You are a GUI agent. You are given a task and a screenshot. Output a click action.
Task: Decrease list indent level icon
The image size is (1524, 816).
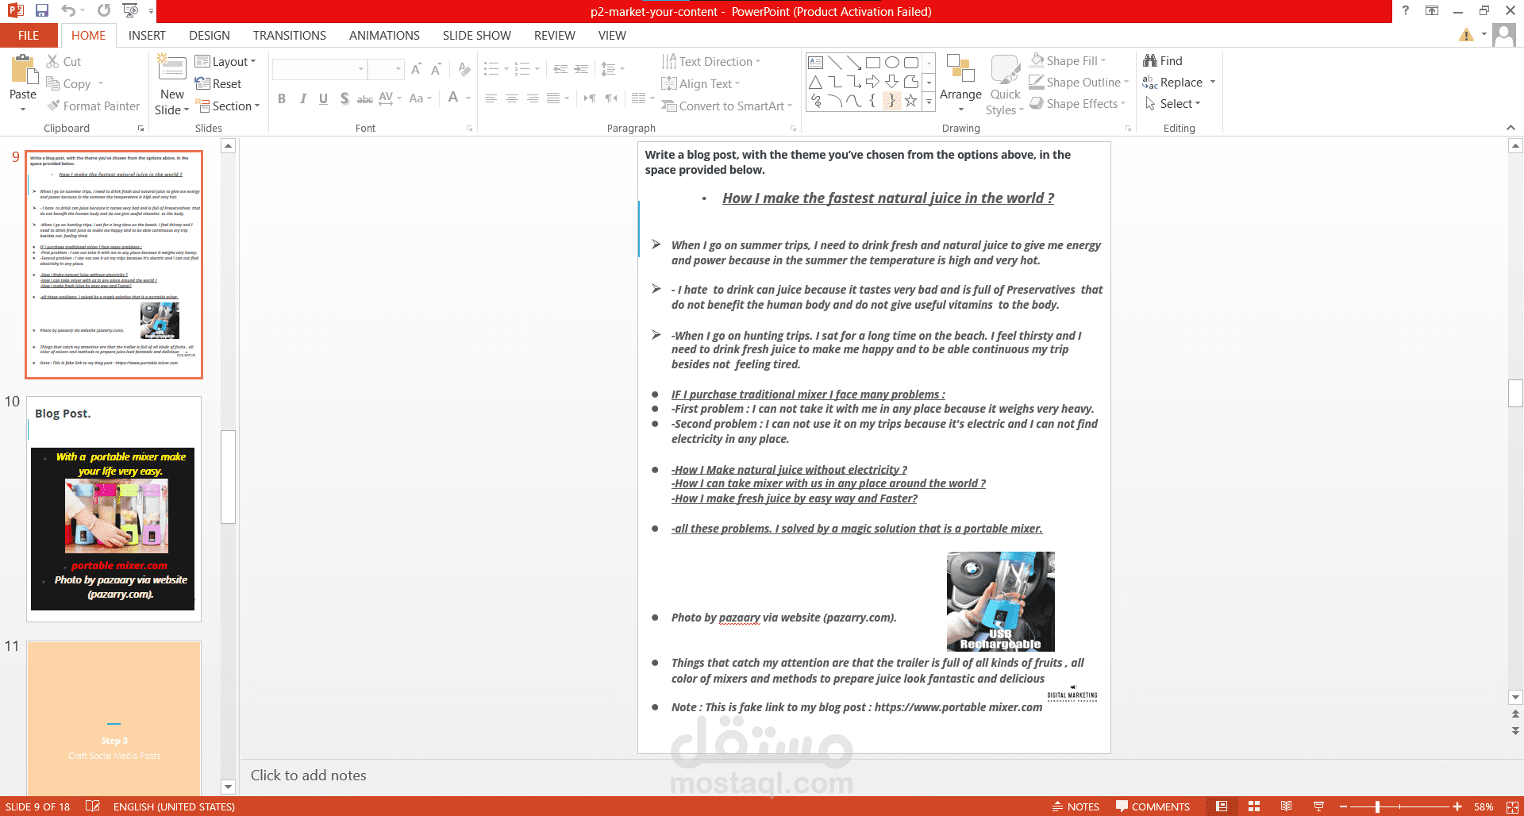560,69
